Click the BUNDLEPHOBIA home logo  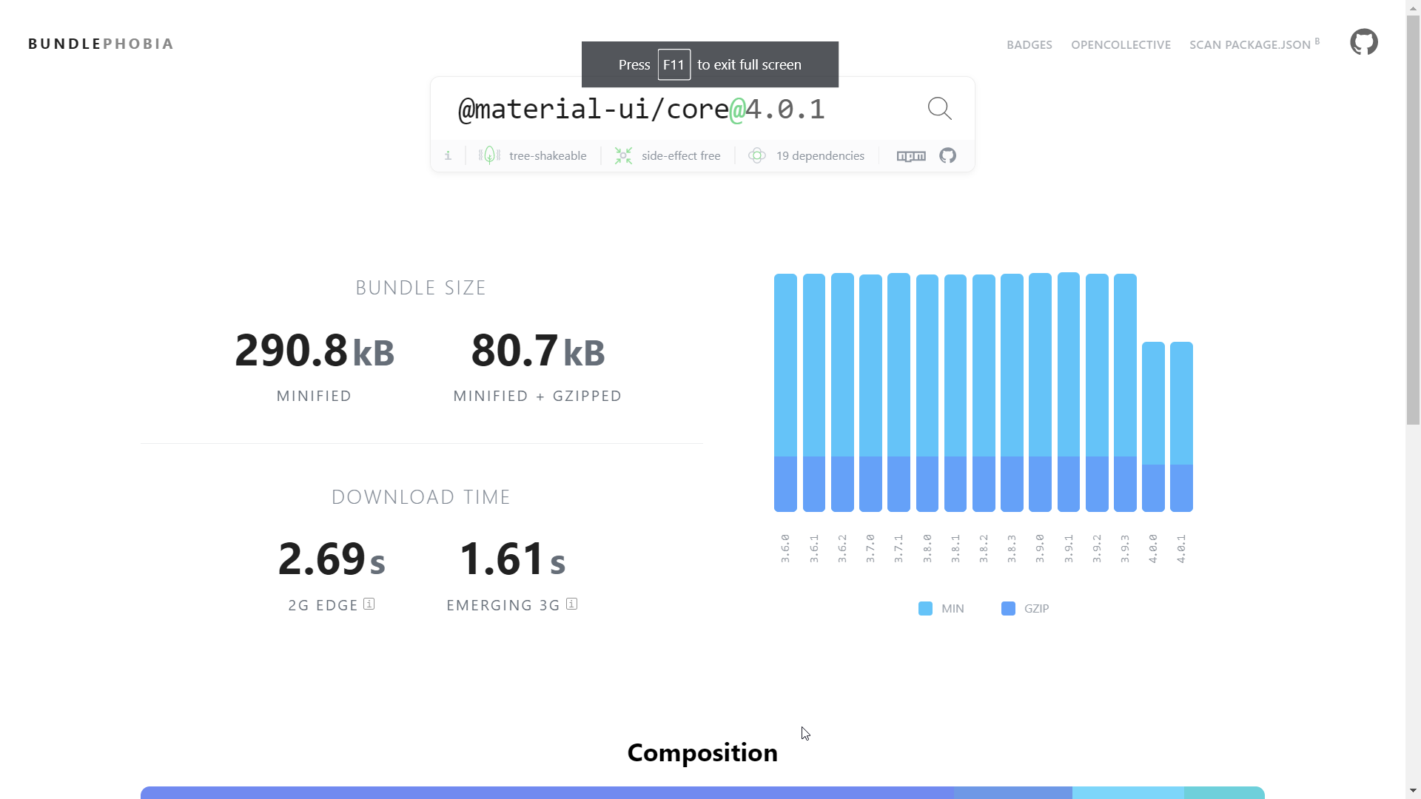coord(101,43)
